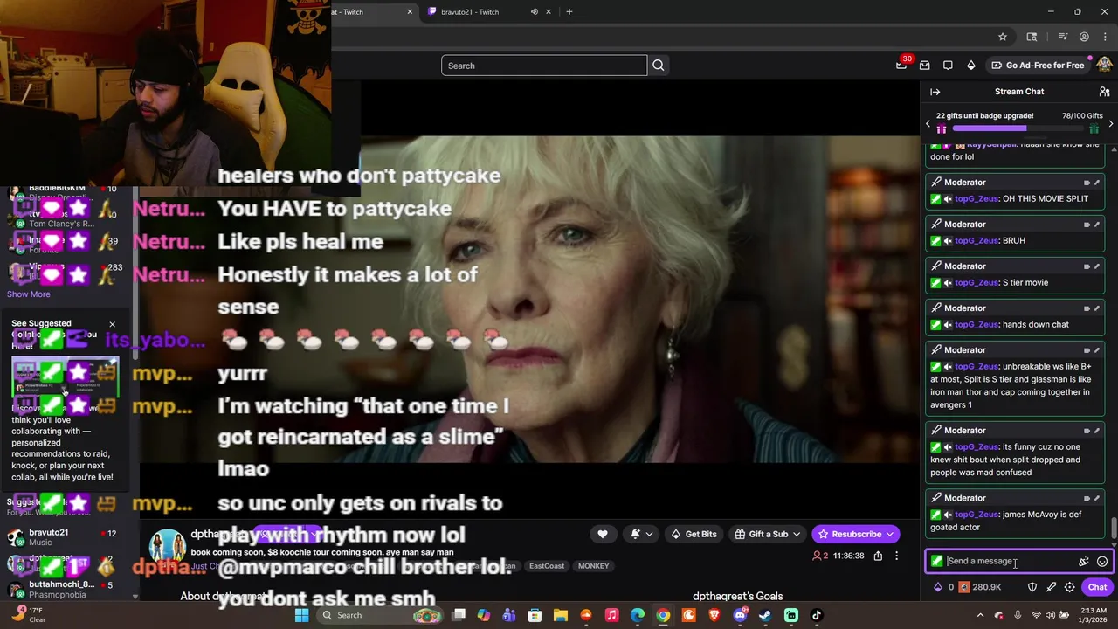This screenshot has width=1118, height=629.
Task: Click the Windows Start button
Action: click(301, 615)
